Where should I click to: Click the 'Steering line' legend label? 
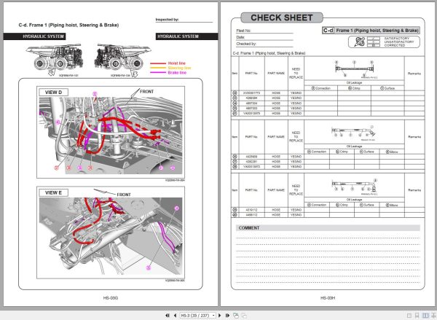[x=179, y=68]
